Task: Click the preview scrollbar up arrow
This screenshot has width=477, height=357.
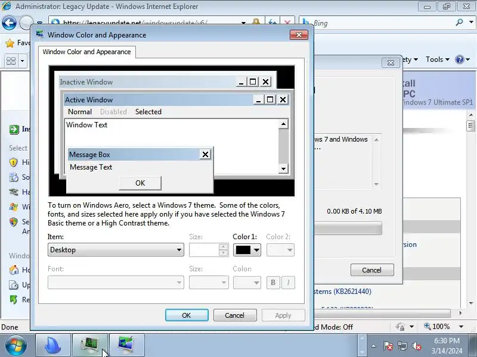Action: pos(283,124)
